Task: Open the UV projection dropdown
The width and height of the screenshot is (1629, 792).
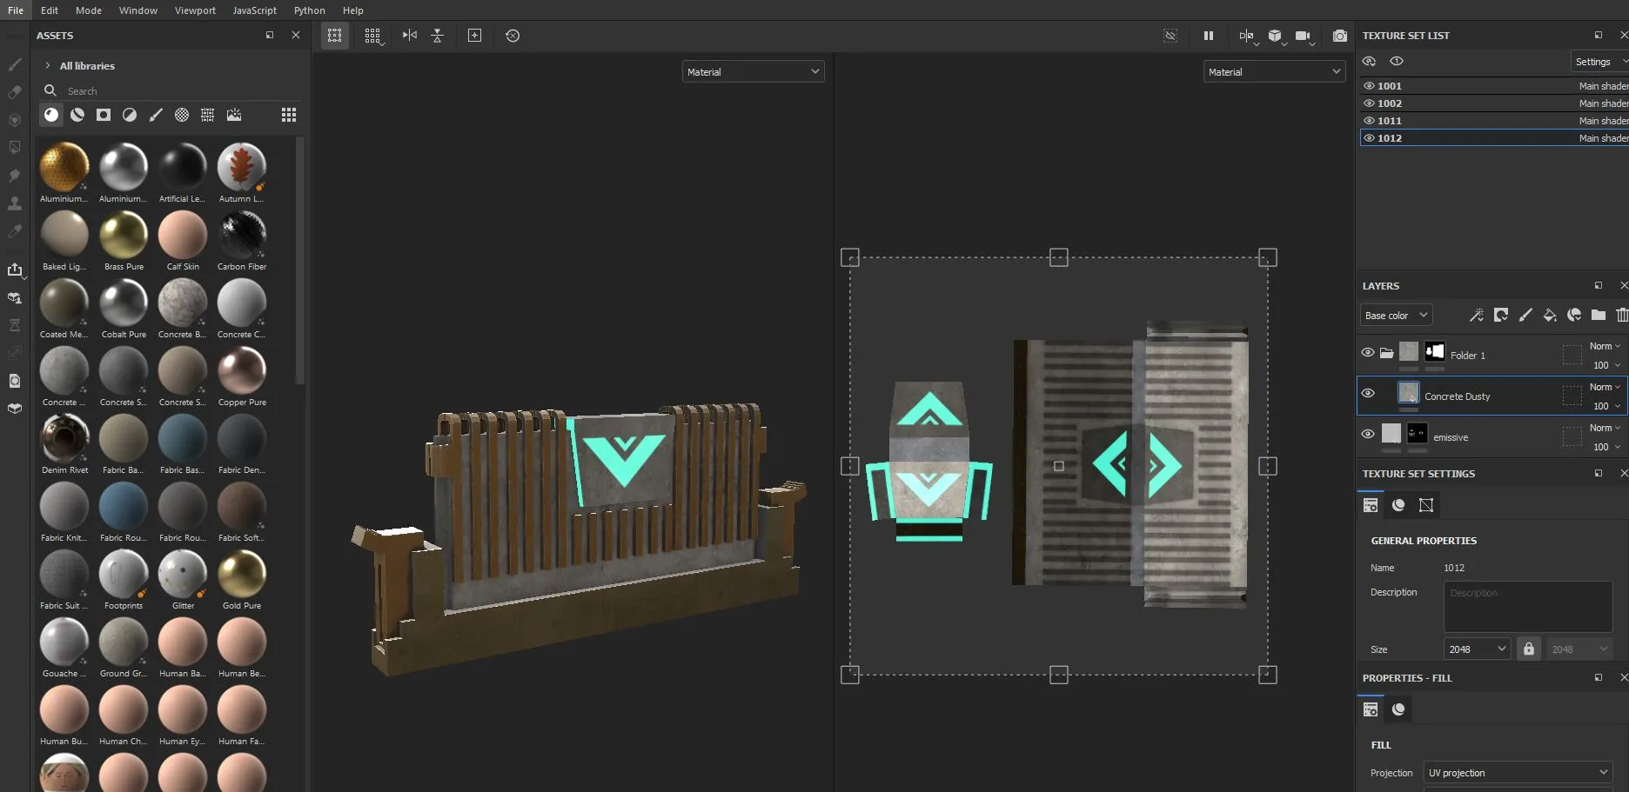Action: [1518, 772]
